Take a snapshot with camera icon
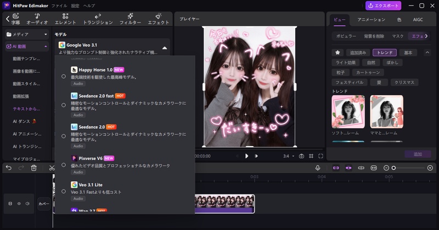This screenshot has height=230, width=439. coord(301,156)
